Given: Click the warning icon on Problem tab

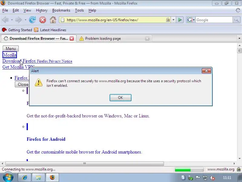Looking at the screenshot, I should tap(81, 39).
